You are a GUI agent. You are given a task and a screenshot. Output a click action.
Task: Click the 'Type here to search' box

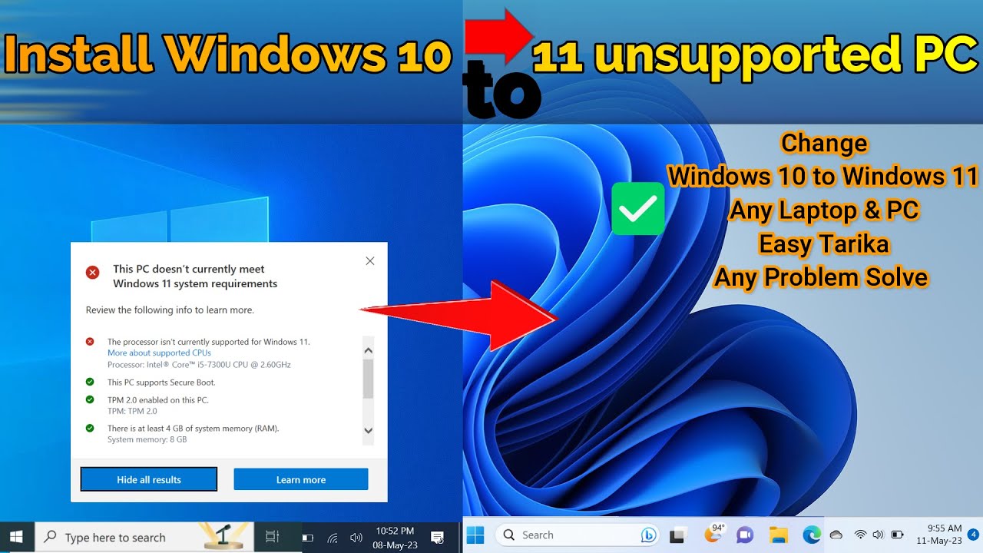[x=144, y=538]
